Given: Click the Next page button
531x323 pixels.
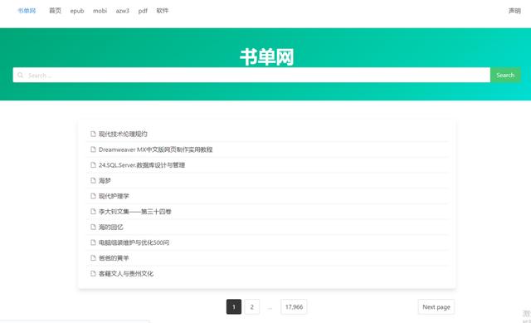Looking at the screenshot, I should coord(436,306).
